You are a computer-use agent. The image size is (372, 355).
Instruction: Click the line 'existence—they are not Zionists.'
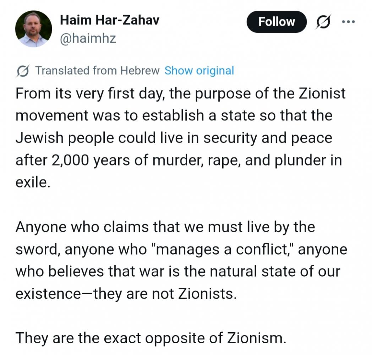126,294
